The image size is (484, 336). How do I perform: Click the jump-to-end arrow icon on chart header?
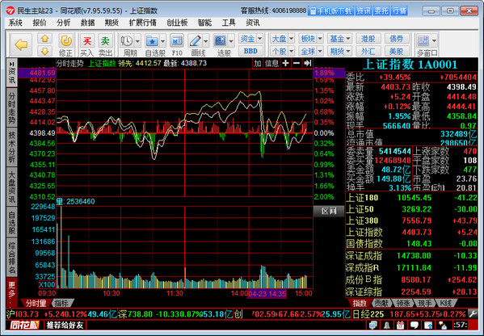(307, 63)
